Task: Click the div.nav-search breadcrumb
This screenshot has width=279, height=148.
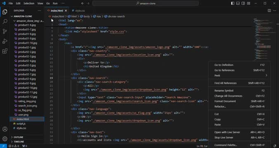Action: click(x=115, y=16)
